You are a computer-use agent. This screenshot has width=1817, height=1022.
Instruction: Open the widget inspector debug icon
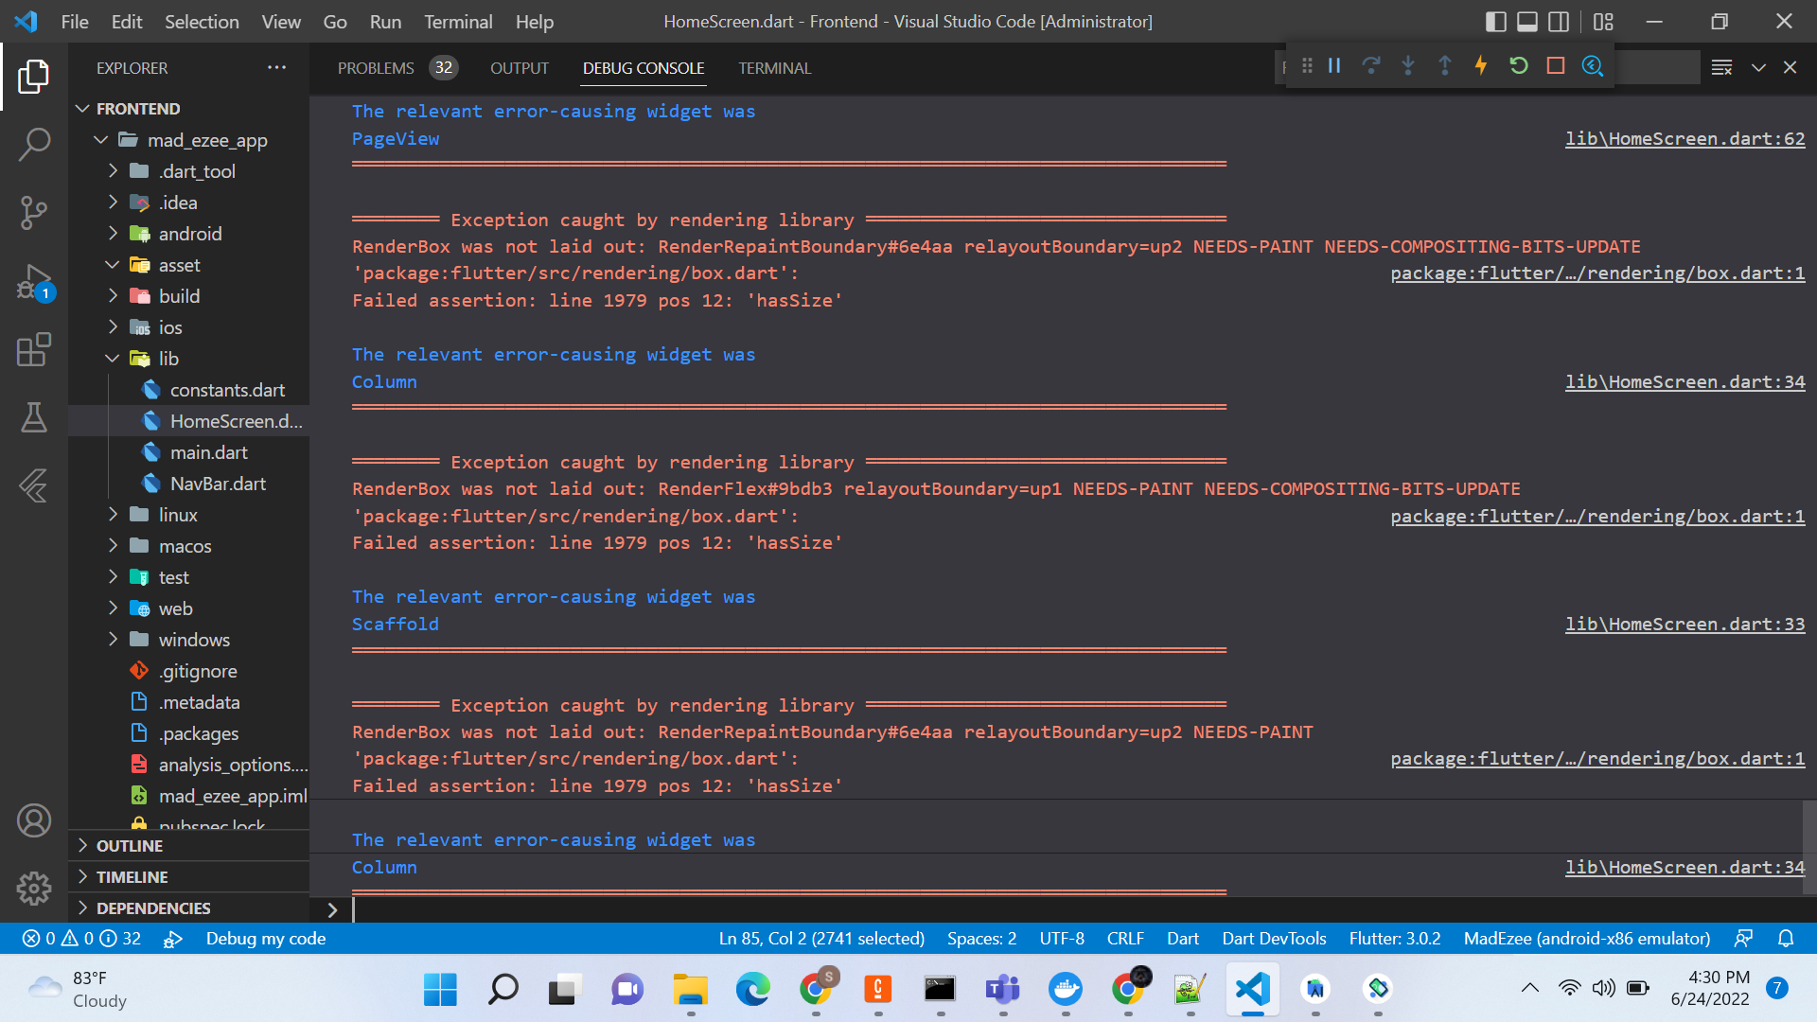click(1593, 65)
